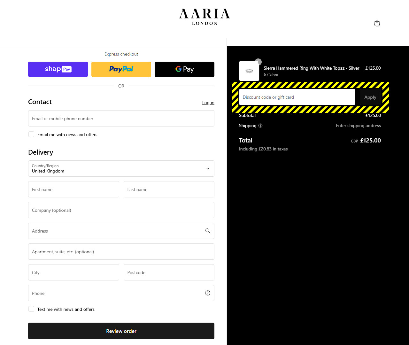Click the AARIA London logo
409x345 pixels.
204,17
